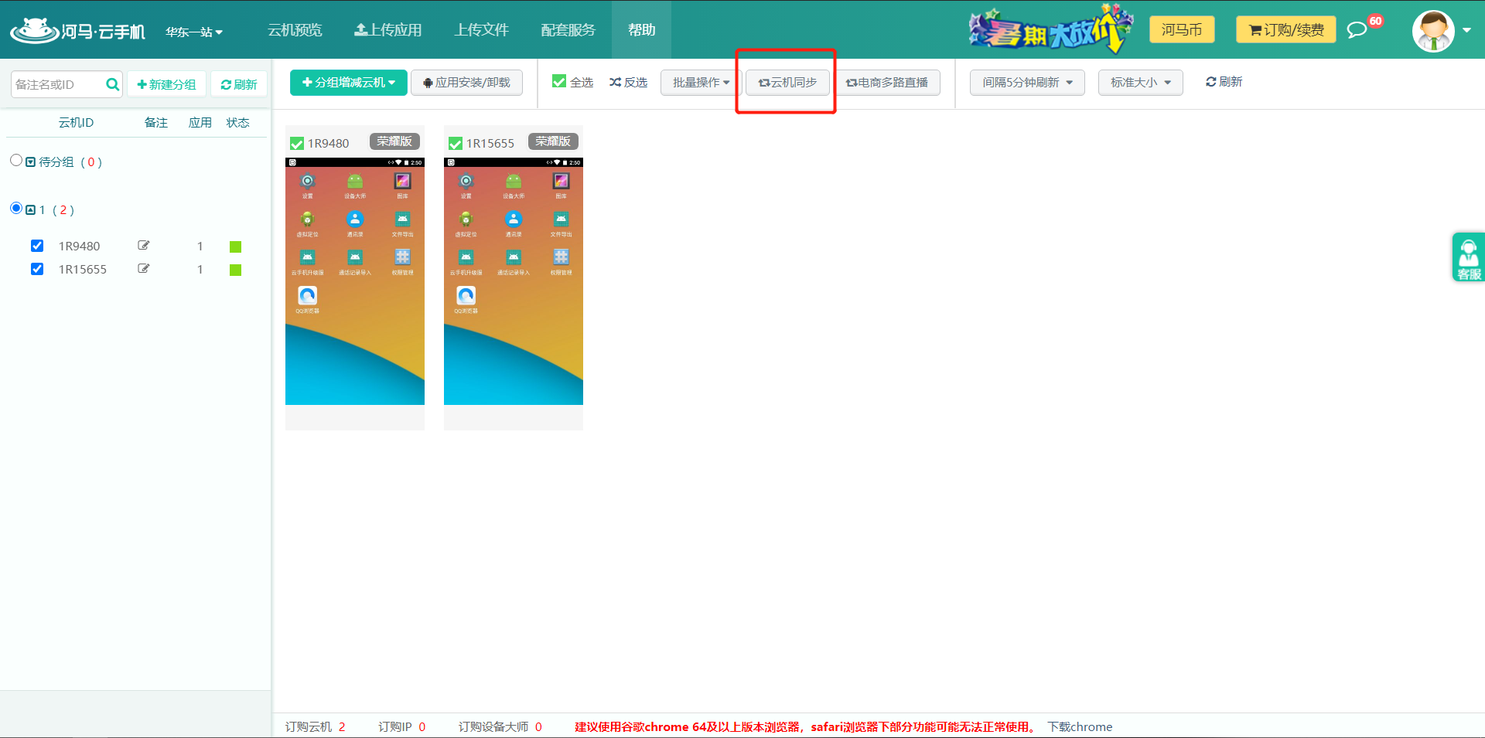Open 设备大师 icon on phone 1R15655
1485x738 pixels.
514,182
